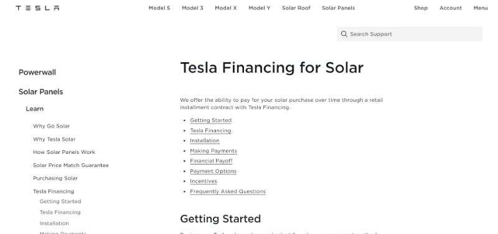Select Model Y in top navigation
The image size is (498, 234).
pyautogui.click(x=260, y=8)
